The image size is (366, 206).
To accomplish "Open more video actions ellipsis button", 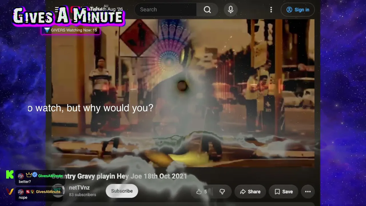I will [x=308, y=192].
